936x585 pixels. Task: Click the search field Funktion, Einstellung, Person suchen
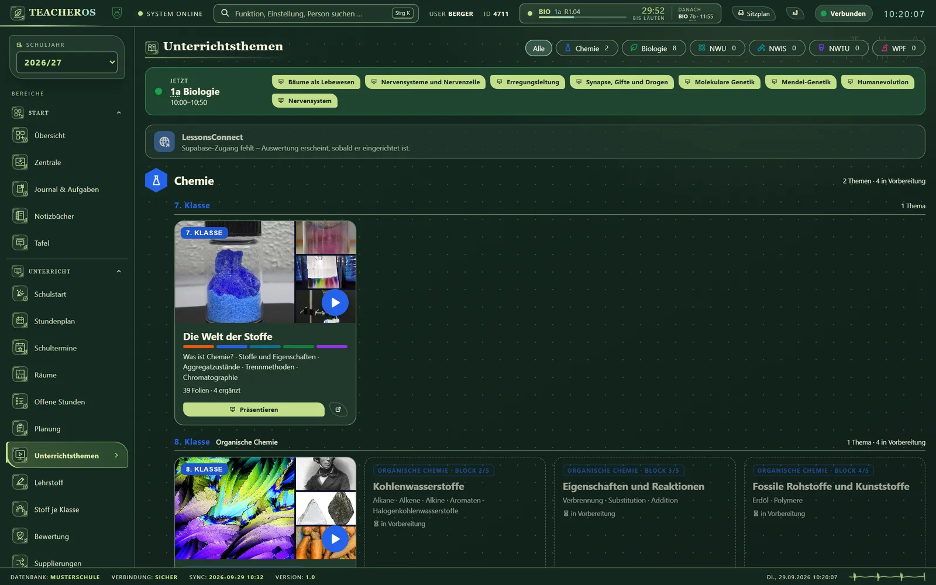tap(316, 13)
